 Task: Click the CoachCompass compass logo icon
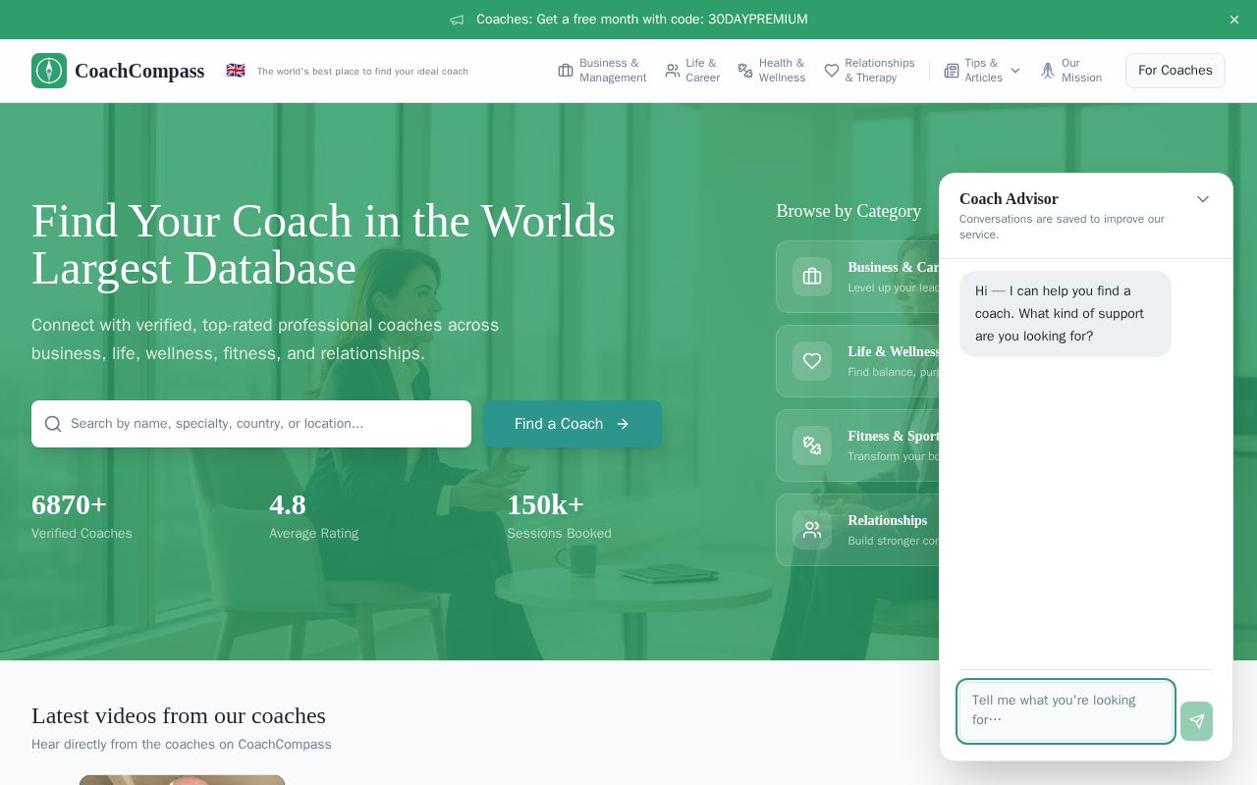tap(49, 71)
